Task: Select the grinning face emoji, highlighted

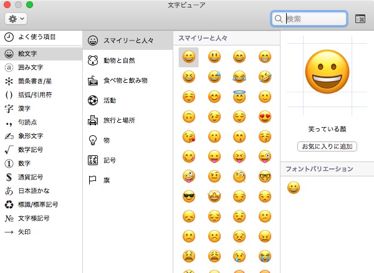Action: tap(189, 57)
